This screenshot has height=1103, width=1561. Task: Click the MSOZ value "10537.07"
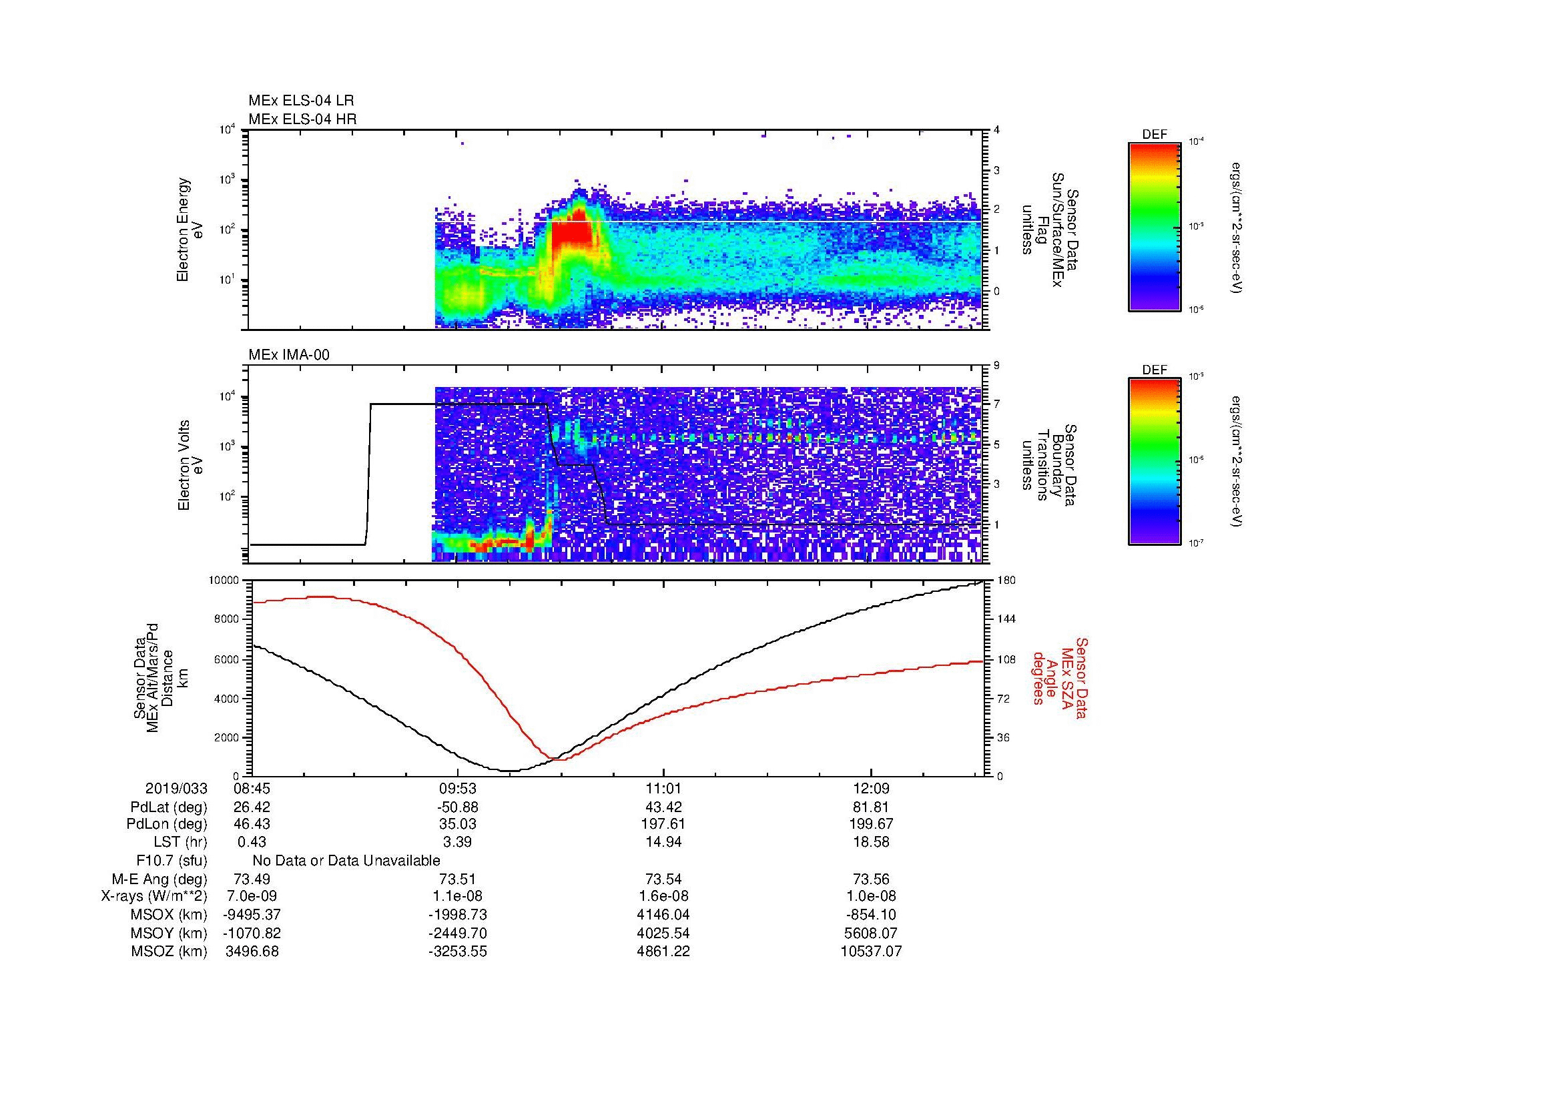pos(872,952)
